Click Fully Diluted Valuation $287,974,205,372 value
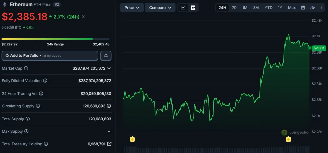This screenshot has height=153, width=328. point(95,81)
